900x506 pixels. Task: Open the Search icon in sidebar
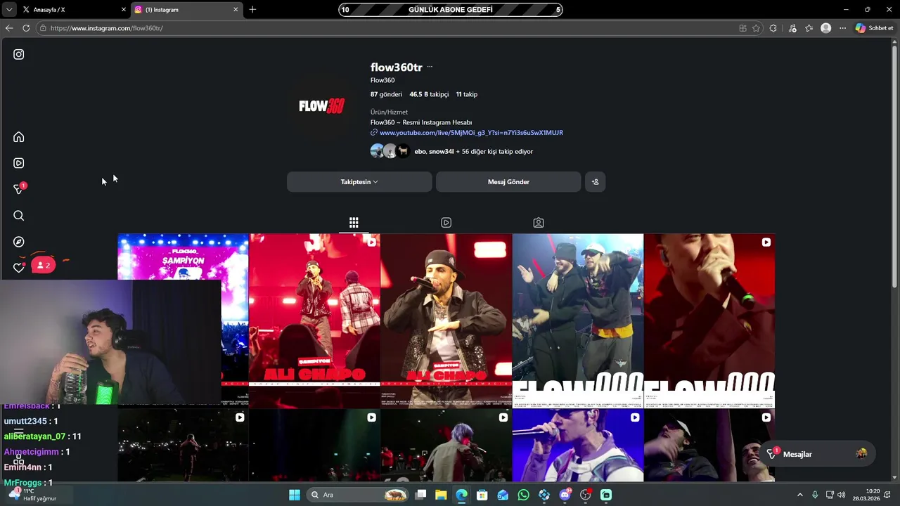pyautogui.click(x=19, y=216)
